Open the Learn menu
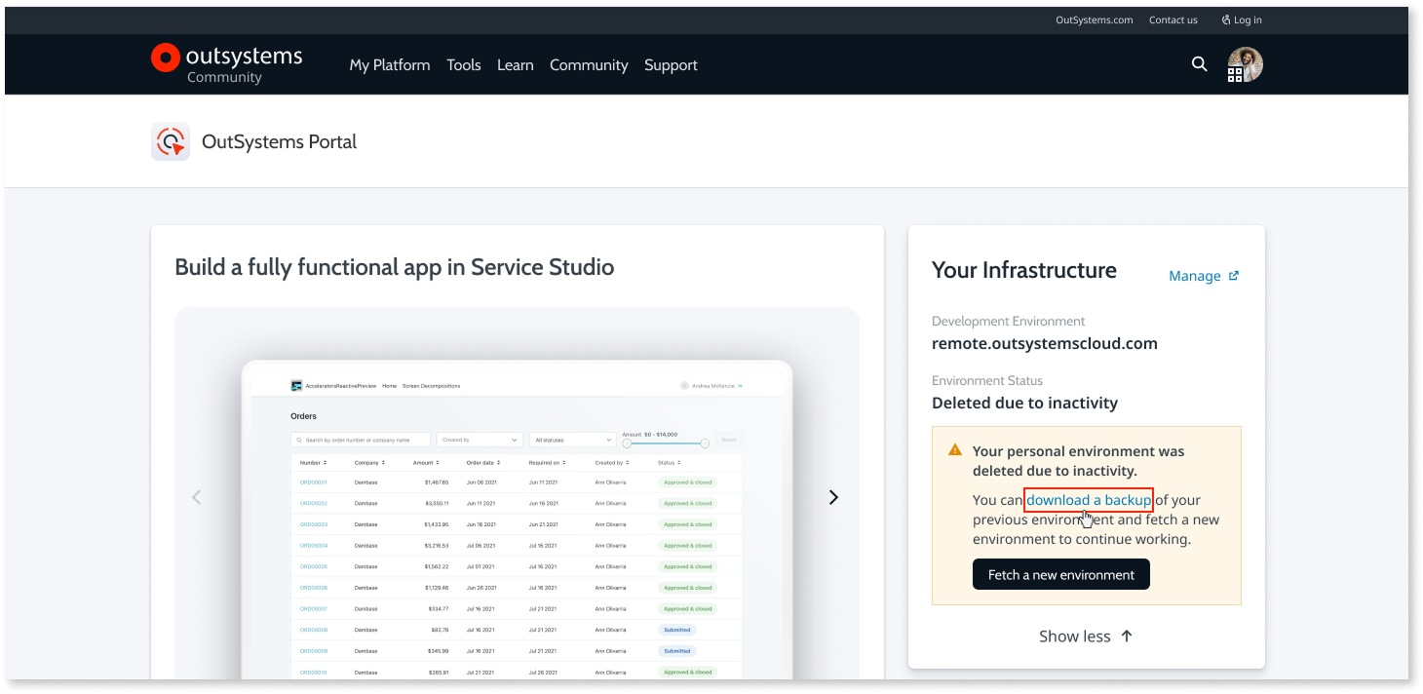 tap(516, 65)
